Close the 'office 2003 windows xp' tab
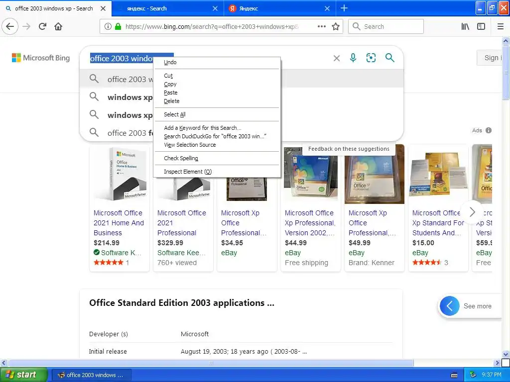The width and height of the screenshot is (510, 382). [103, 8]
